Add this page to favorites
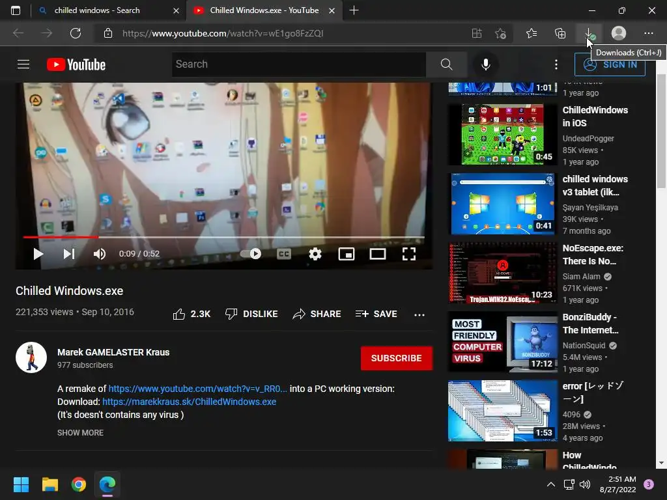Screen dimensions: 667x500 (501, 33)
